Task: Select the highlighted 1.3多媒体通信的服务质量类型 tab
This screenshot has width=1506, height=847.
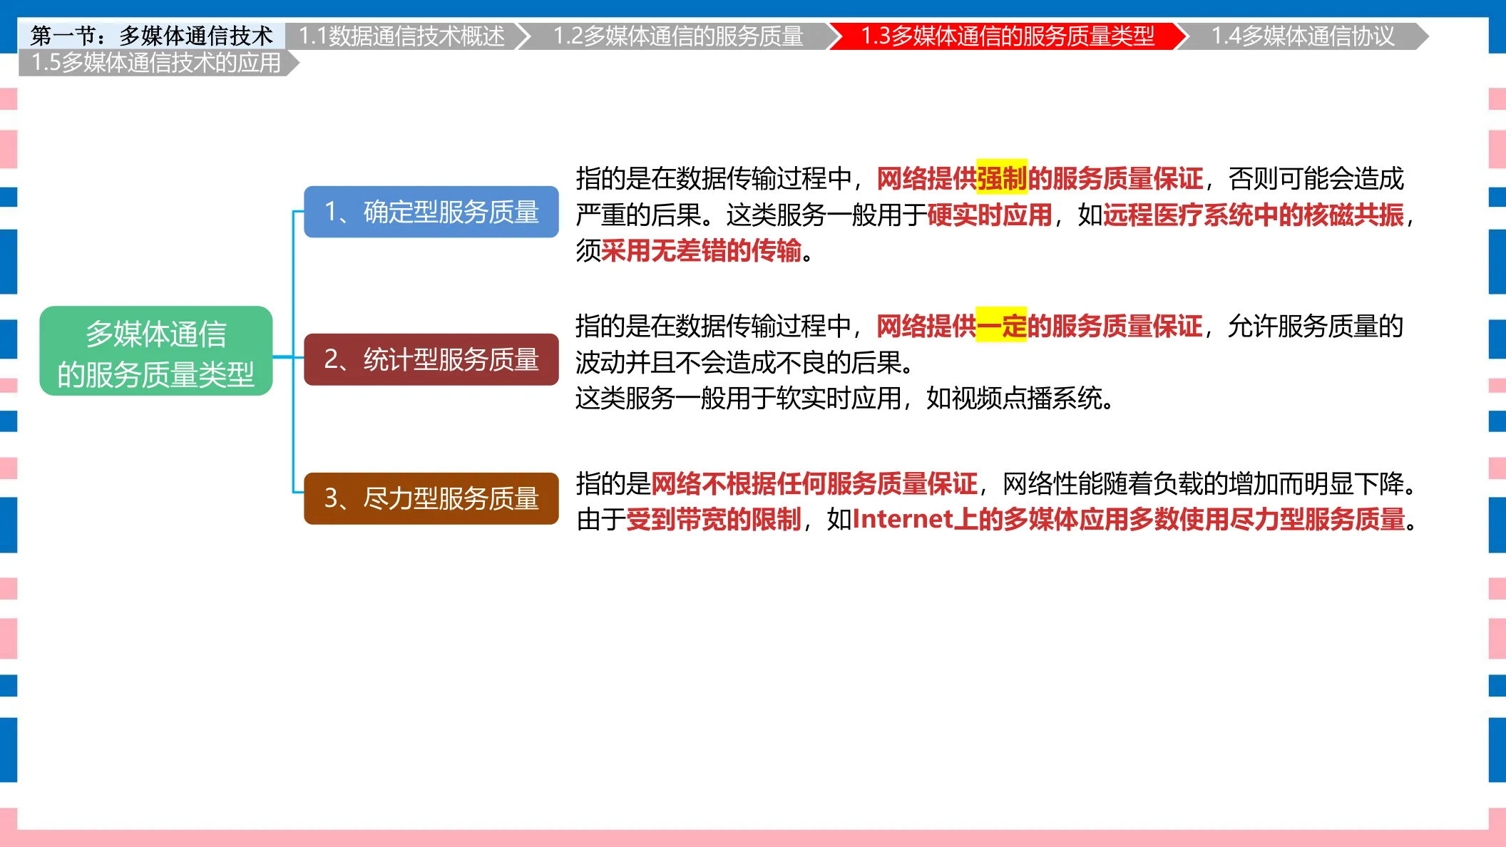Action: tap(1008, 36)
